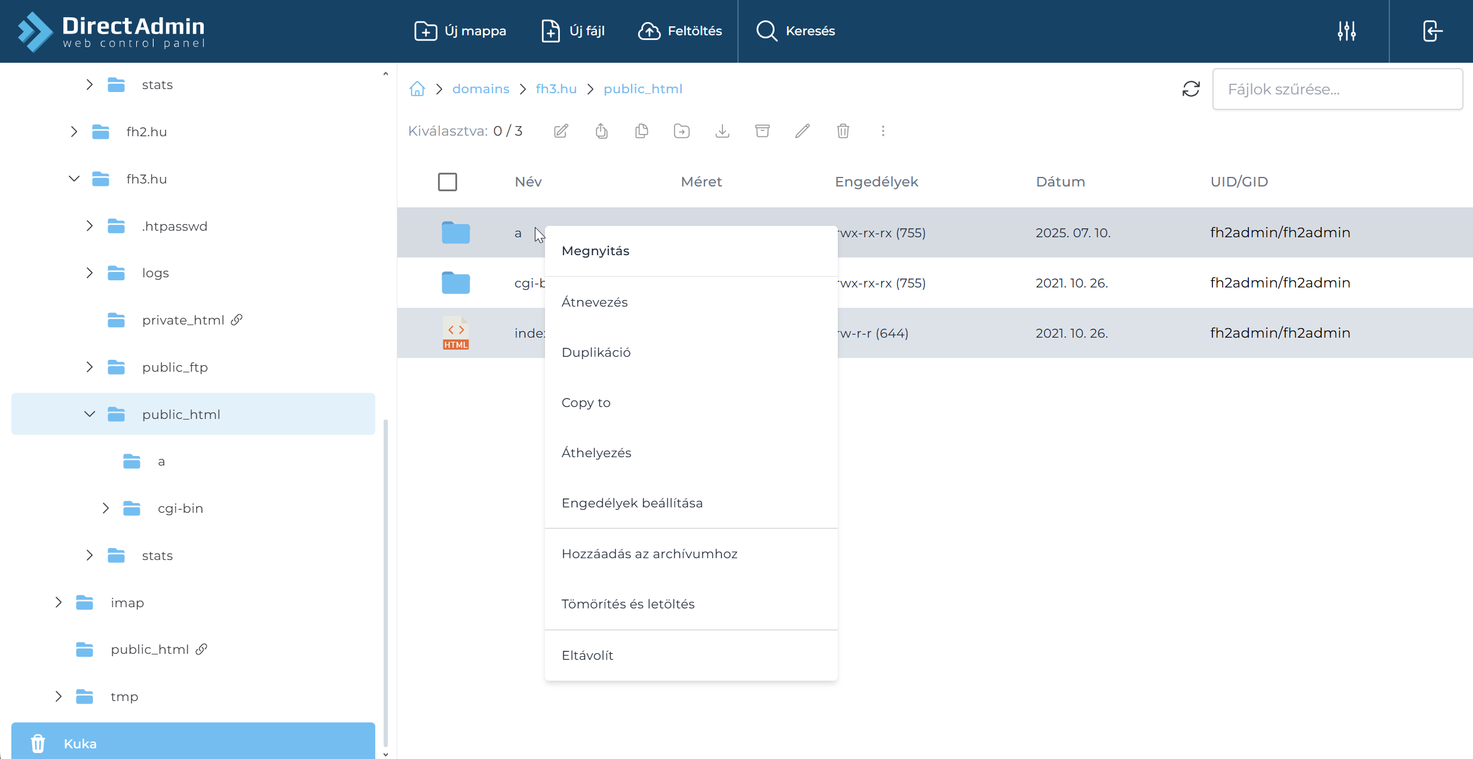The image size is (1473, 759).
Task: Collapse the highlighted public_html tree folder
Action: (90, 414)
